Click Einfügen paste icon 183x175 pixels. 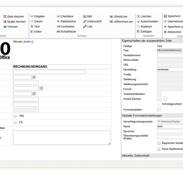point(138,32)
